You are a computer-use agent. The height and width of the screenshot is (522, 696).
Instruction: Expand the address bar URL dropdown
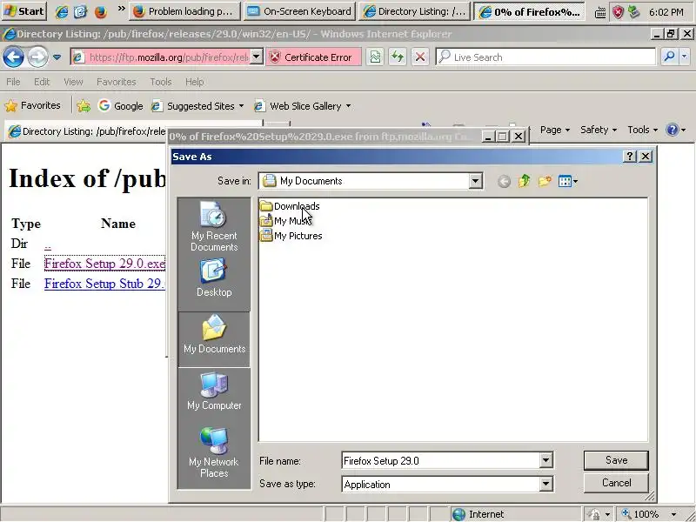click(x=257, y=57)
